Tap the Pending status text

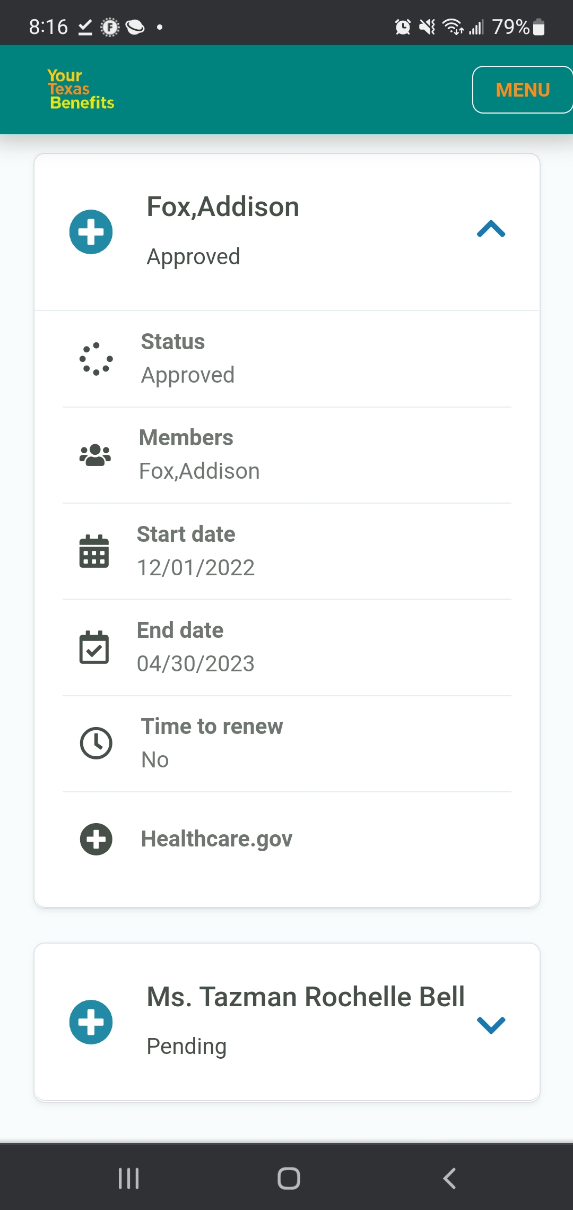pyautogui.click(x=187, y=1047)
